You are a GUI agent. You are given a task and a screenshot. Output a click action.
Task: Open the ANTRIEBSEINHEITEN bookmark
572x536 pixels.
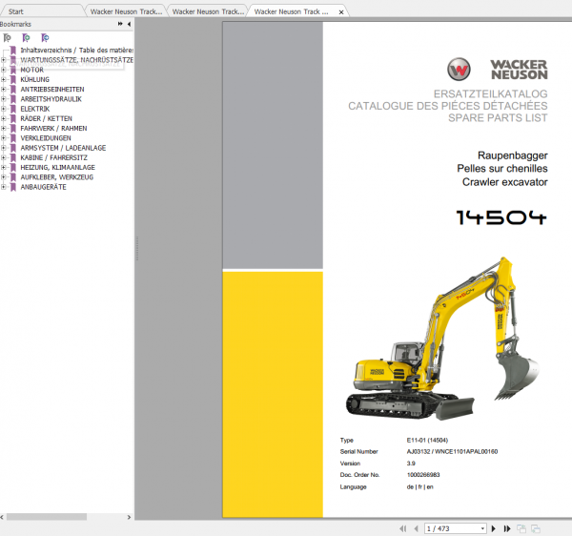tap(52, 89)
